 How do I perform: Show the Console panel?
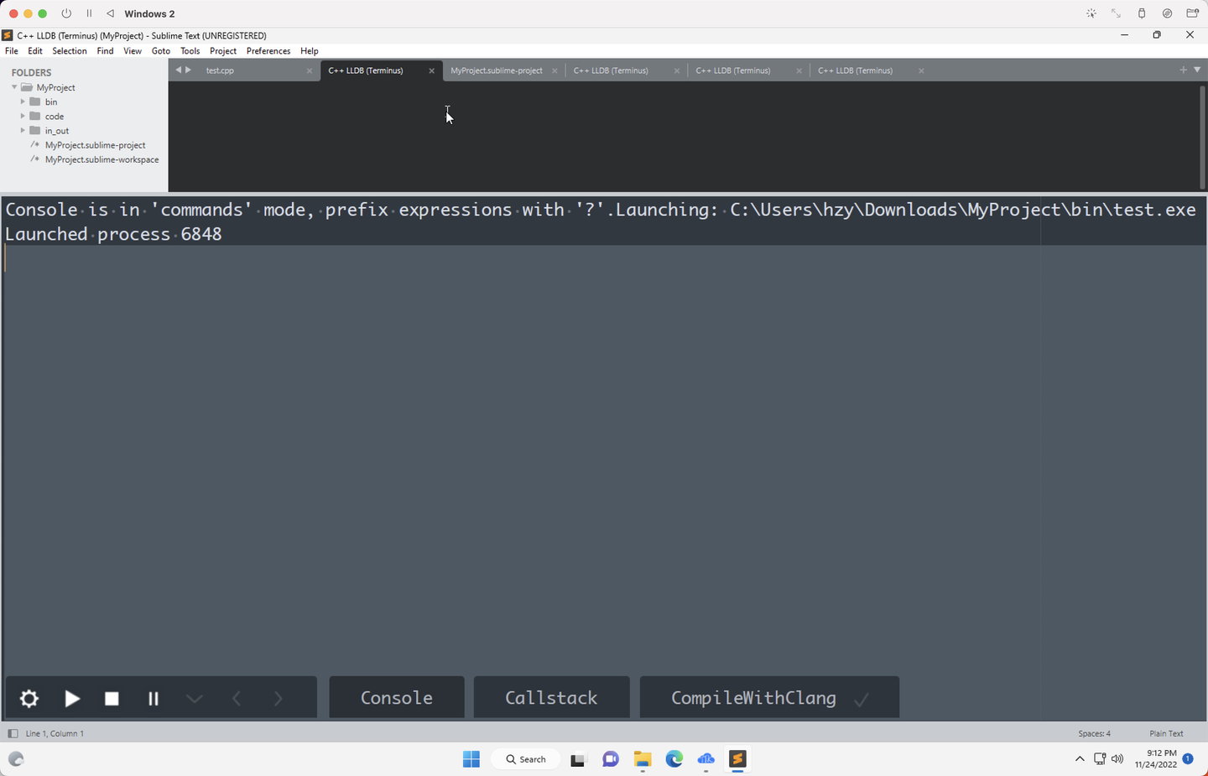[x=396, y=697]
